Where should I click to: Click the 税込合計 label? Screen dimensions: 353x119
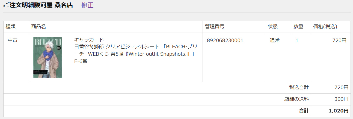click(299, 87)
